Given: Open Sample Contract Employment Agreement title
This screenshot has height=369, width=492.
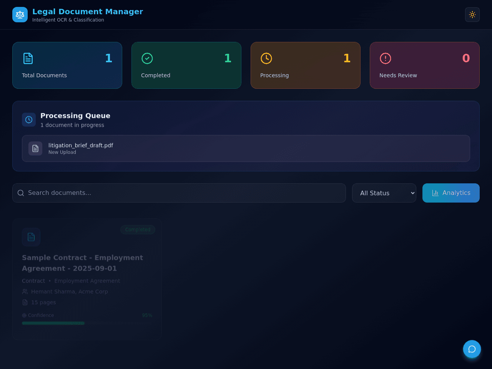Looking at the screenshot, I should (83, 263).
